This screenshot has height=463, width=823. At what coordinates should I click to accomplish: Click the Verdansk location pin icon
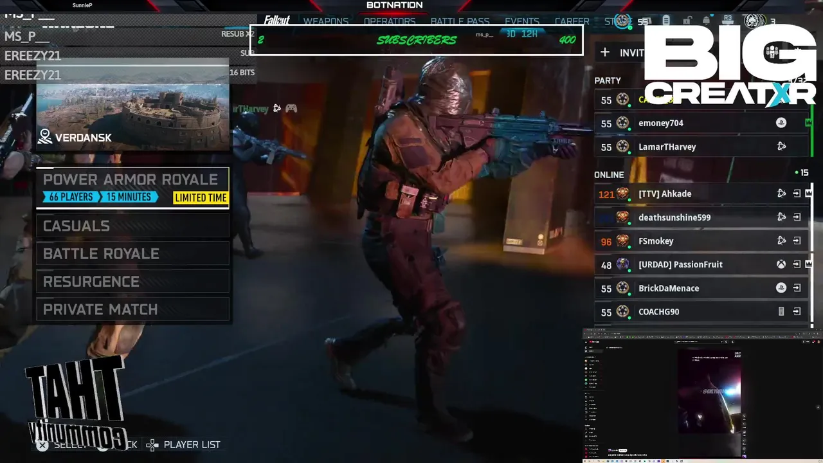(45, 137)
